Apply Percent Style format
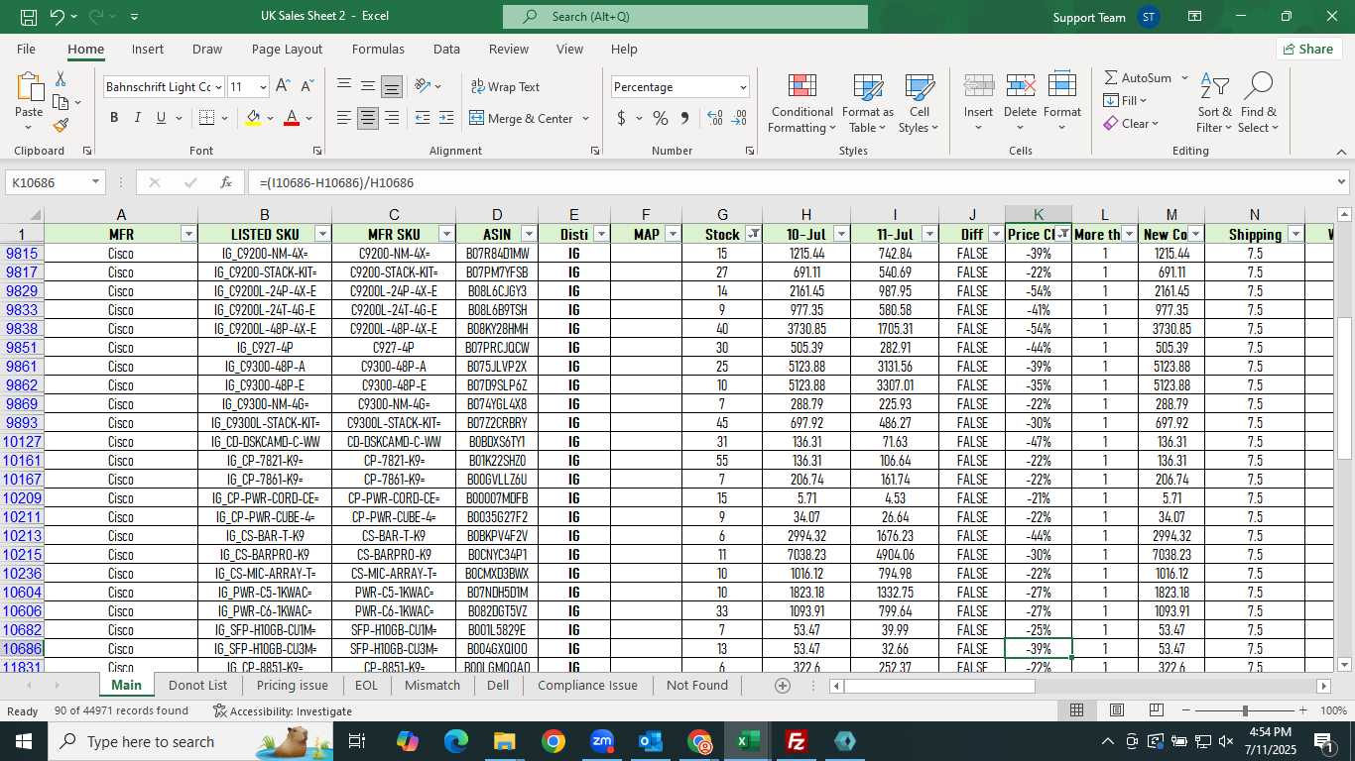Image resolution: width=1355 pixels, height=761 pixels. [x=661, y=118]
